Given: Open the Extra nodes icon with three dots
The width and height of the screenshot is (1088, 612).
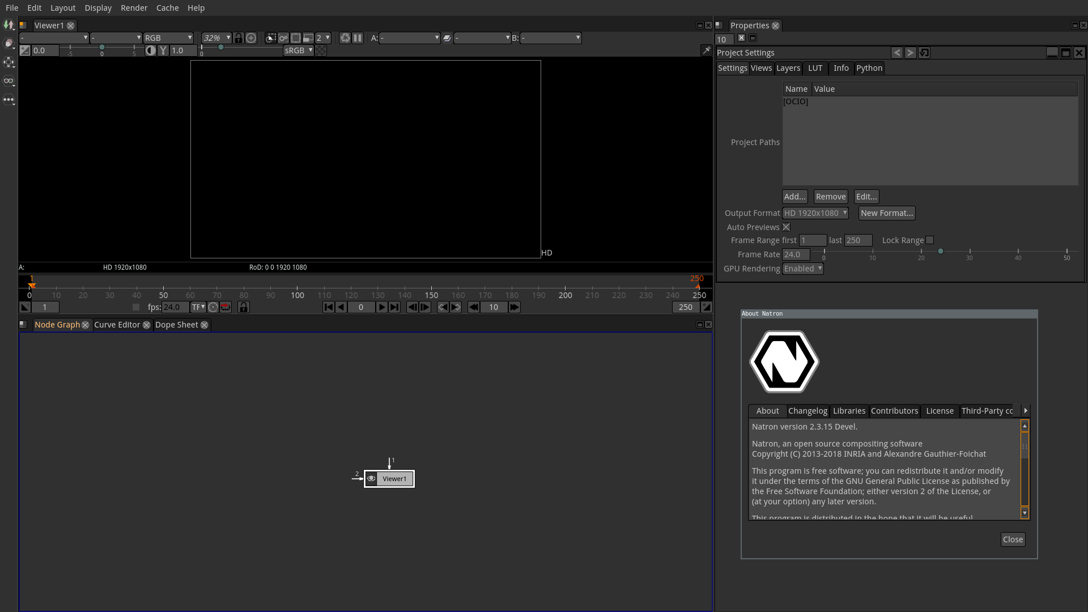Looking at the screenshot, I should point(9,100).
